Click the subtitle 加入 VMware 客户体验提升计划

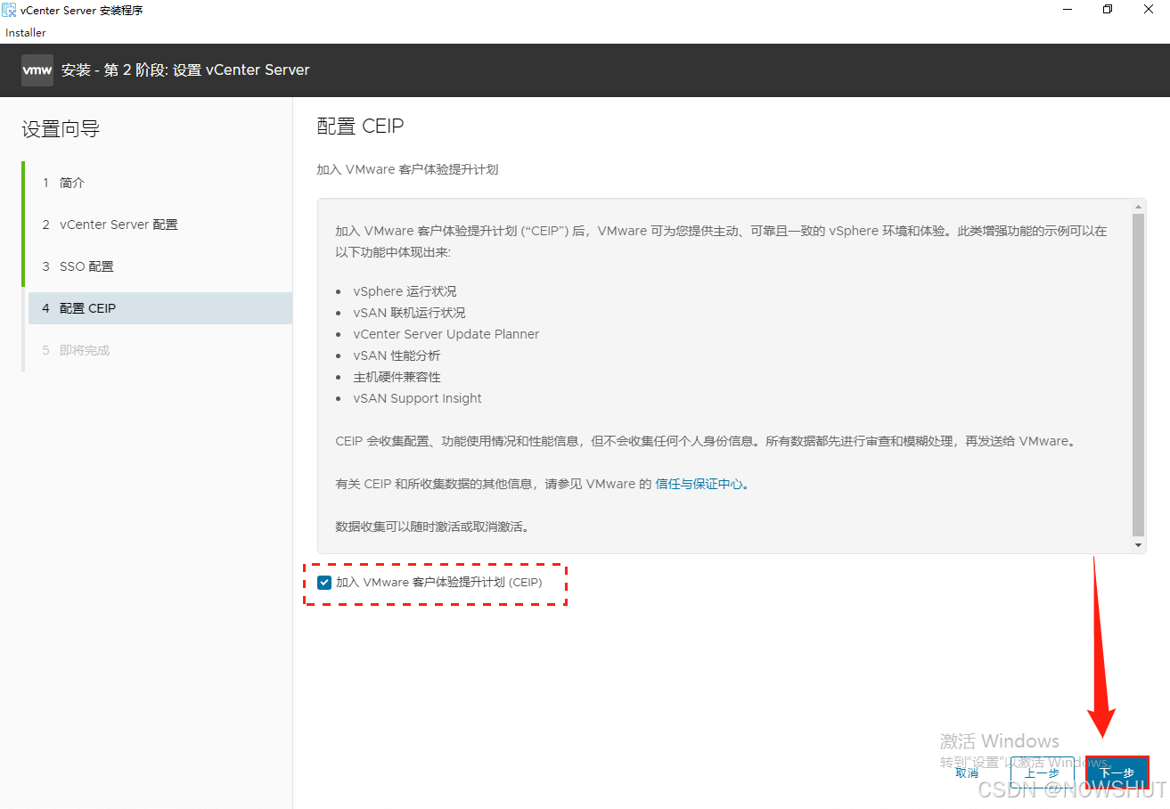407,169
